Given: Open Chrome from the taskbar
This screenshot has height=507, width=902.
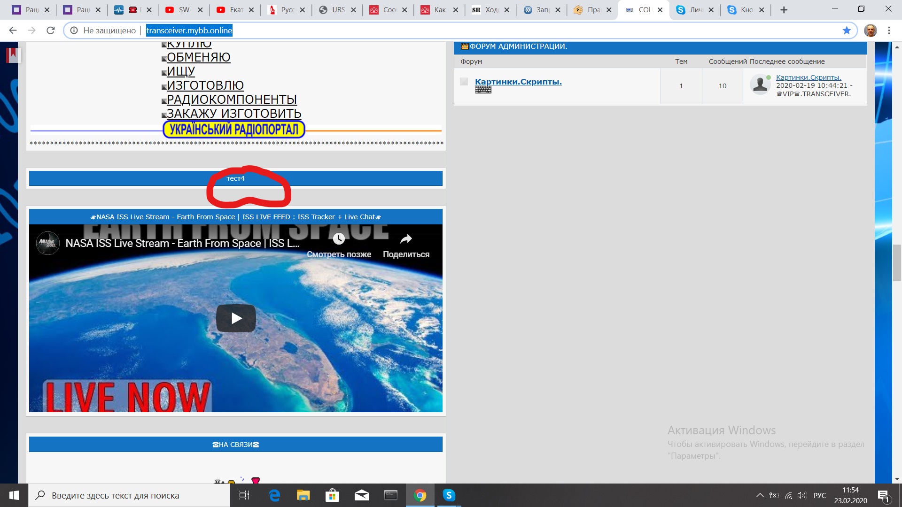Looking at the screenshot, I should tap(420, 495).
